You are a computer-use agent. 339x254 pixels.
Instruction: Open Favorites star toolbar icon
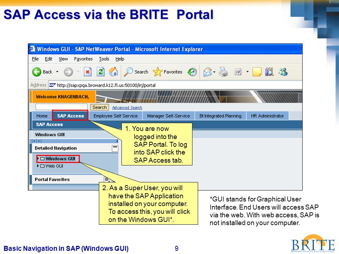157,72
